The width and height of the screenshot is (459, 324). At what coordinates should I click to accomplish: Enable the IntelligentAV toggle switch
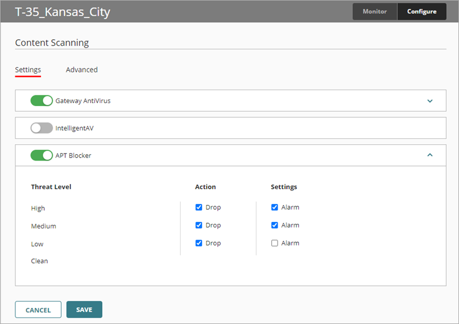coord(42,128)
